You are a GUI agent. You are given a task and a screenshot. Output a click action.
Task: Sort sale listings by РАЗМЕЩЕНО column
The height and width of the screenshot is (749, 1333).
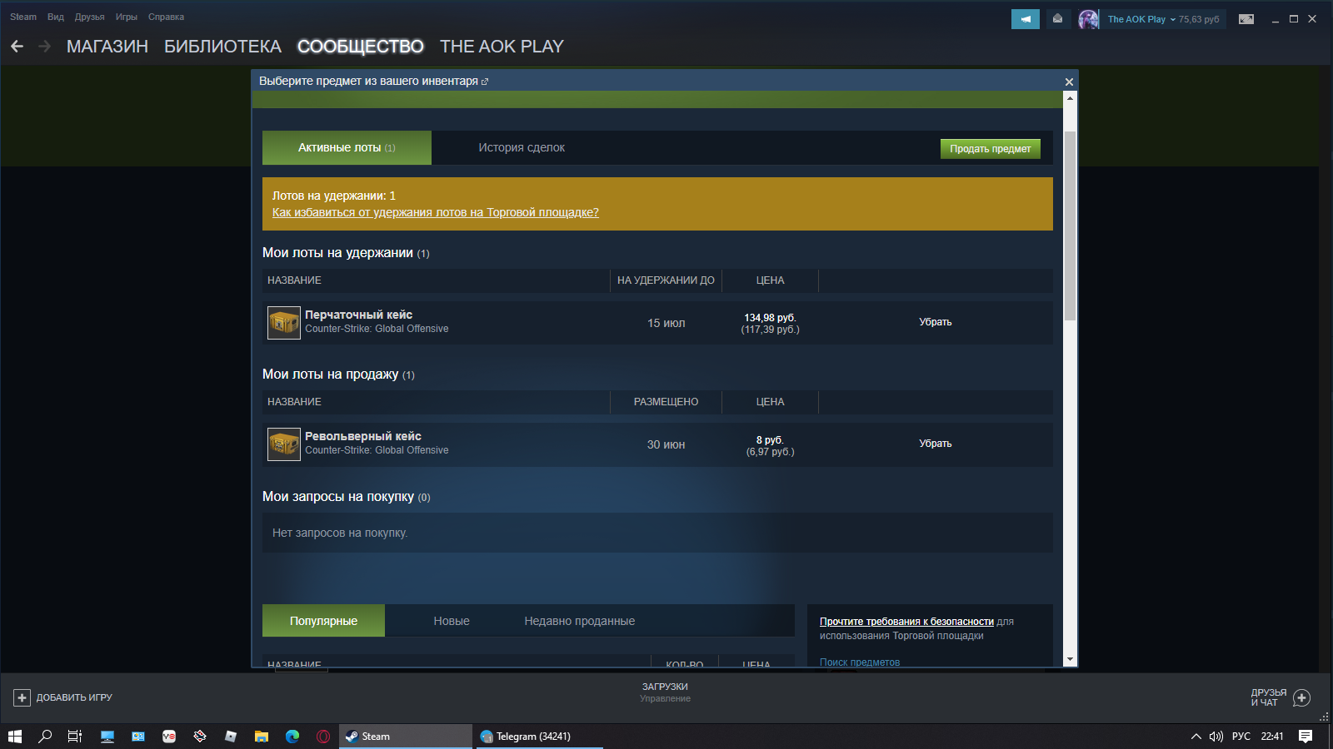[666, 402]
